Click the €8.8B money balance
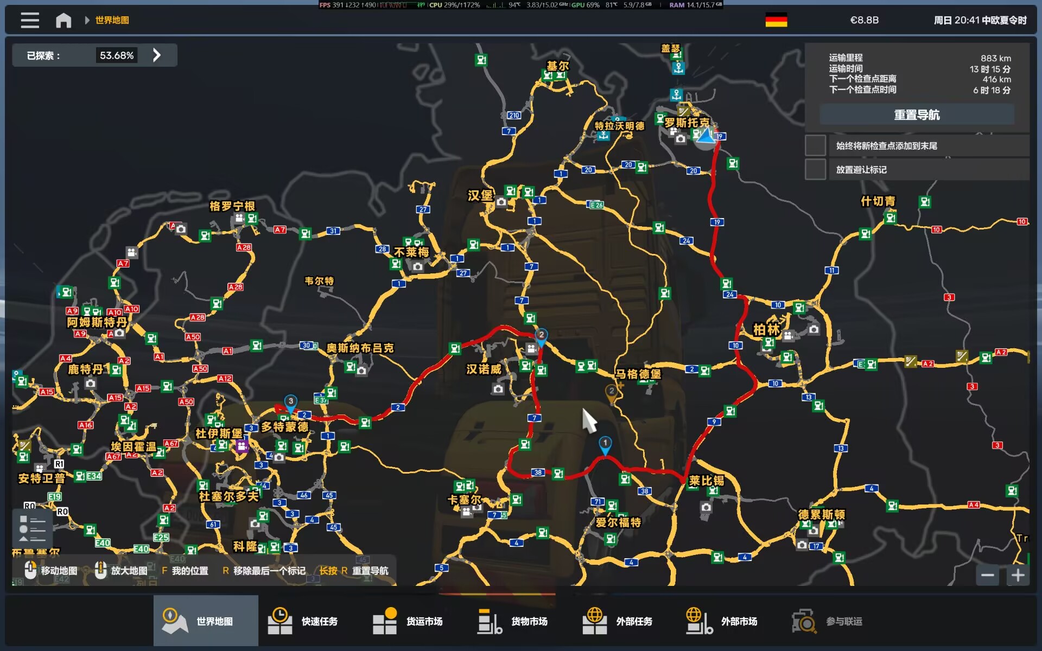 click(x=864, y=21)
